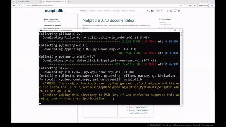
Task: Open the 'docs' link under Latest stable release
Action: point(49,22)
